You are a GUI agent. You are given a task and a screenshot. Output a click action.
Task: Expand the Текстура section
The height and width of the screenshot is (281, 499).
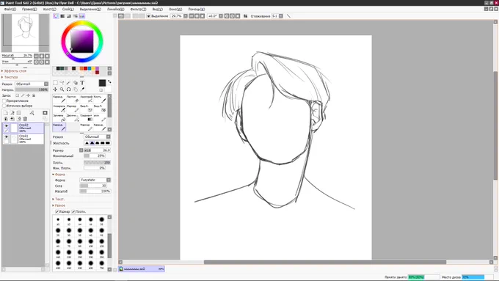[10, 77]
